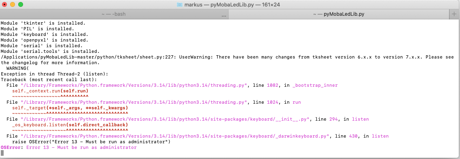This screenshot has height=159, width=460.
Task: Click the 'self._context.run(self.run)' code line
Action: (x=50, y=91)
